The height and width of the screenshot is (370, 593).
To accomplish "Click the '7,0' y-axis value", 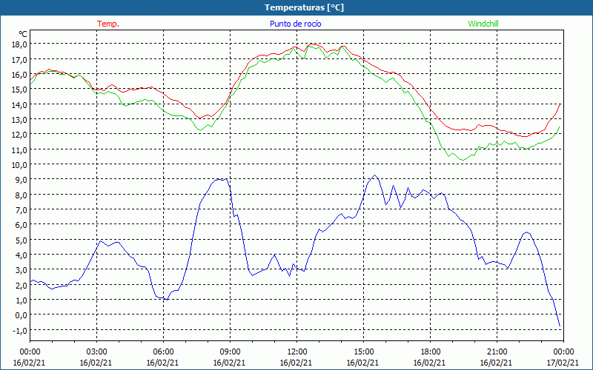I will tap(22, 210).
